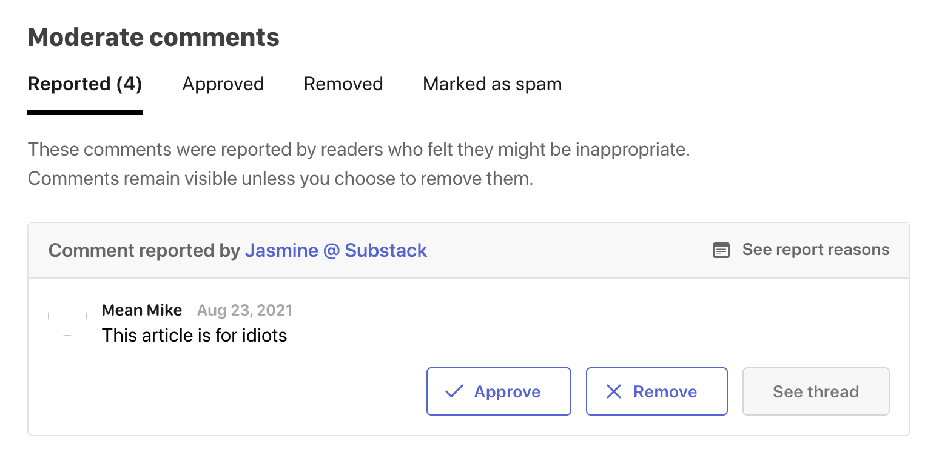The width and height of the screenshot is (939, 458).
Task: Open the Marked as spam tab
Action: 492,84
